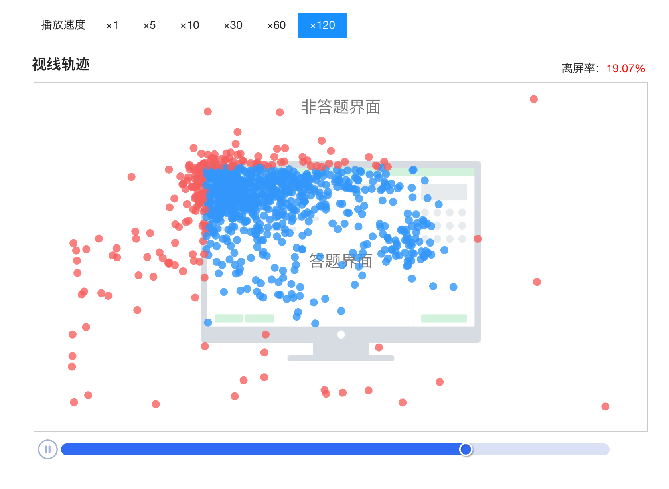This screenshot has width=669, height=489.
Task: Select the red gaze dot at top-right corner
Action: pyautogui.click(x=533, y=99)
